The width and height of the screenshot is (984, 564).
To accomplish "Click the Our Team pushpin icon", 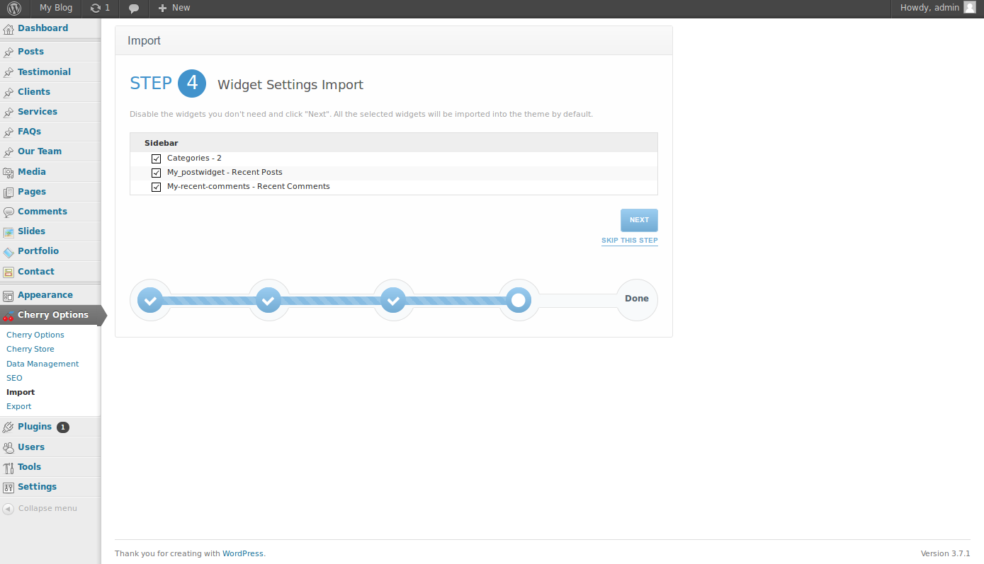I will point(9,151).
